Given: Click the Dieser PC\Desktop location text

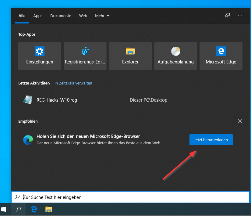Looking at the screenshot, I should [x=149, y=100].
